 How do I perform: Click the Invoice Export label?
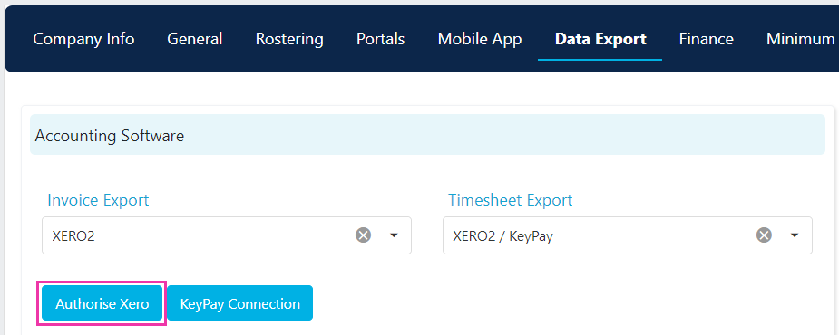pyautogui.click(x=98, y=200)
